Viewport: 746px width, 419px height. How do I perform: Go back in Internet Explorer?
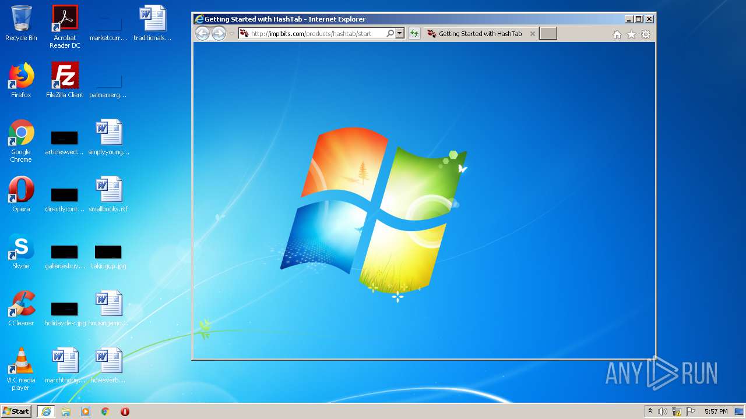202,34
